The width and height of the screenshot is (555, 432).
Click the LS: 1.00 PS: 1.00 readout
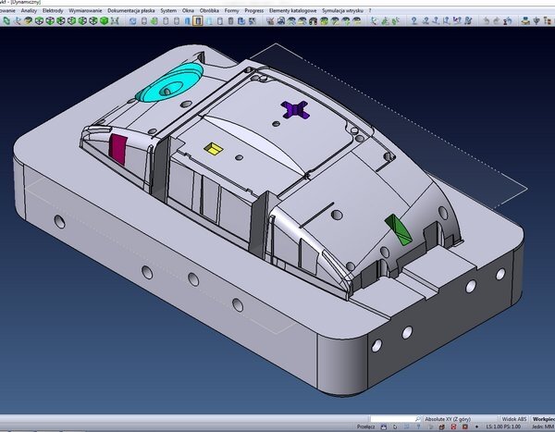point(504,426)
